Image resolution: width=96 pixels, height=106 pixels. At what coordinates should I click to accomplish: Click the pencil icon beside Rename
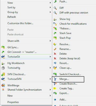55,49
